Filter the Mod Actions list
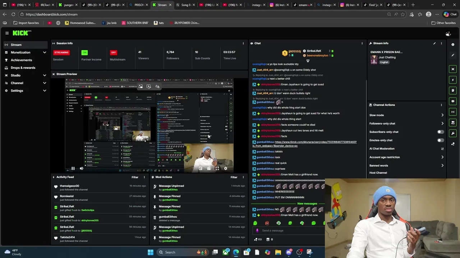 [x=234, y=177]
